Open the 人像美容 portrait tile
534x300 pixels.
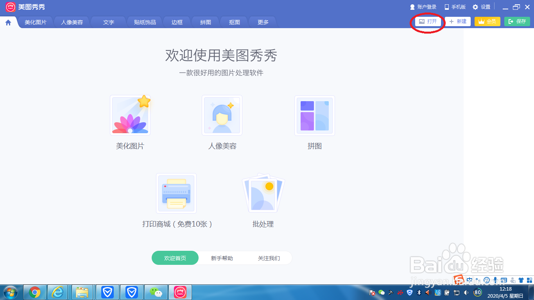click(222, 116)
